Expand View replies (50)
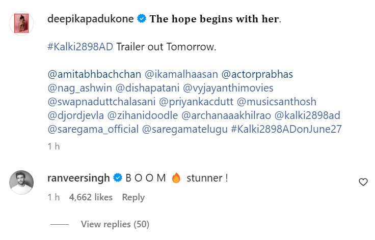375x240 pixels. point(115,224)
